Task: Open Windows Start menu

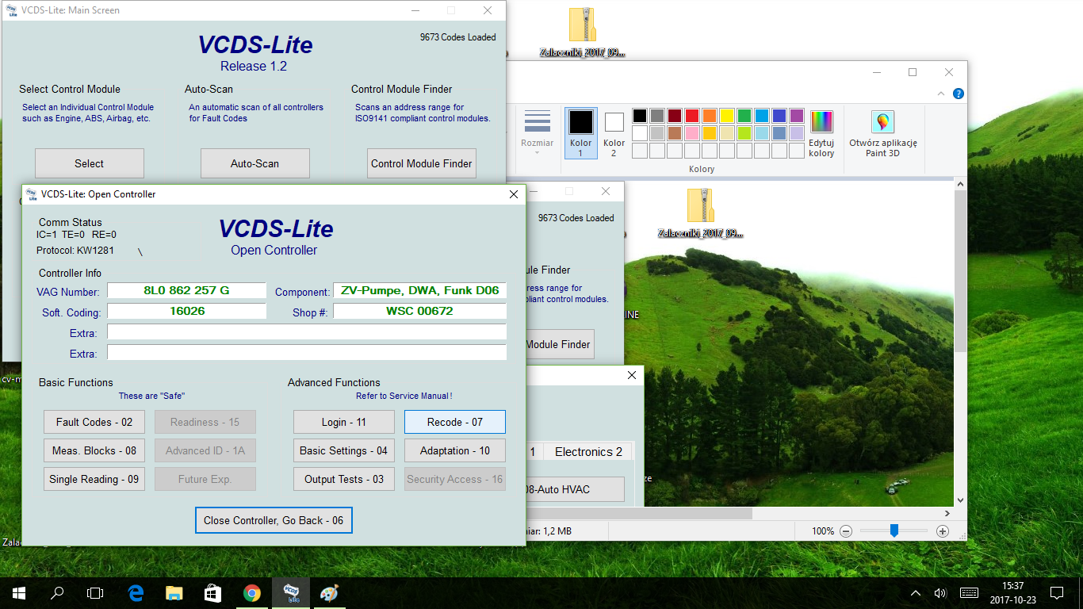Action: (x=19, y=592)
